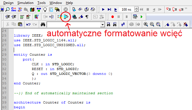The height and width of the screenshot is (110, 192).
Task: Click the globe with link icon
Action: coord(74,17)
